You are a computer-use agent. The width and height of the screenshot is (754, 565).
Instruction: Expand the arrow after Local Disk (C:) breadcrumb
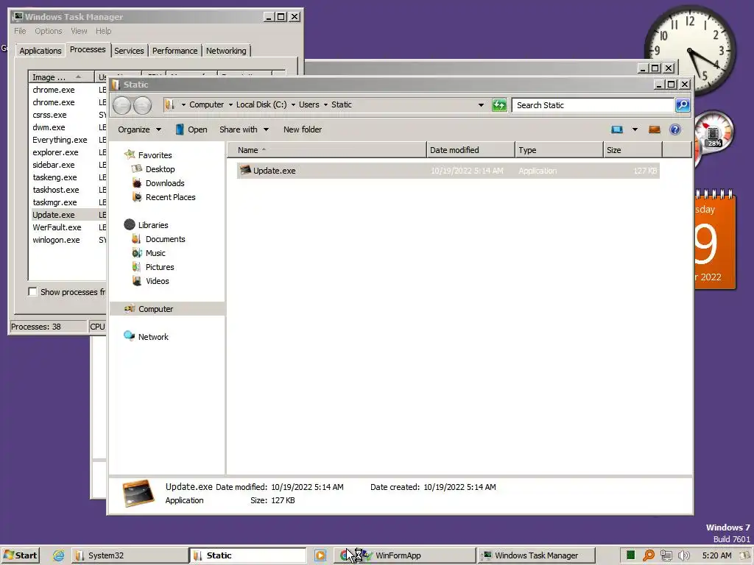click(x=293, y=104)
